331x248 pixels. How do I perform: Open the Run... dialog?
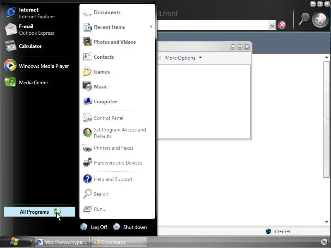click(x=95, y=209)
